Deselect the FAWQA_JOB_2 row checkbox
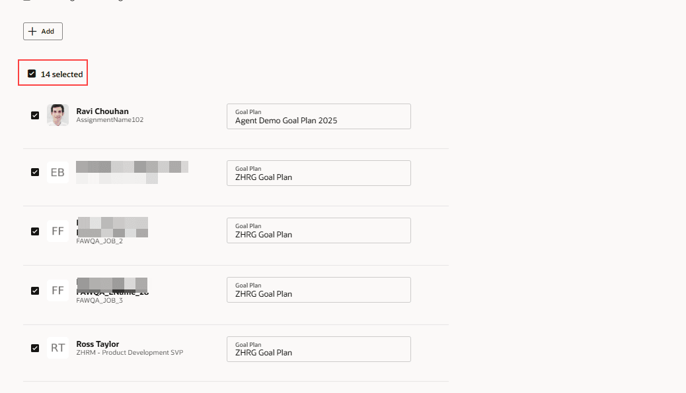The height and width of the screenshot is (393, 686). coord(35,231)
